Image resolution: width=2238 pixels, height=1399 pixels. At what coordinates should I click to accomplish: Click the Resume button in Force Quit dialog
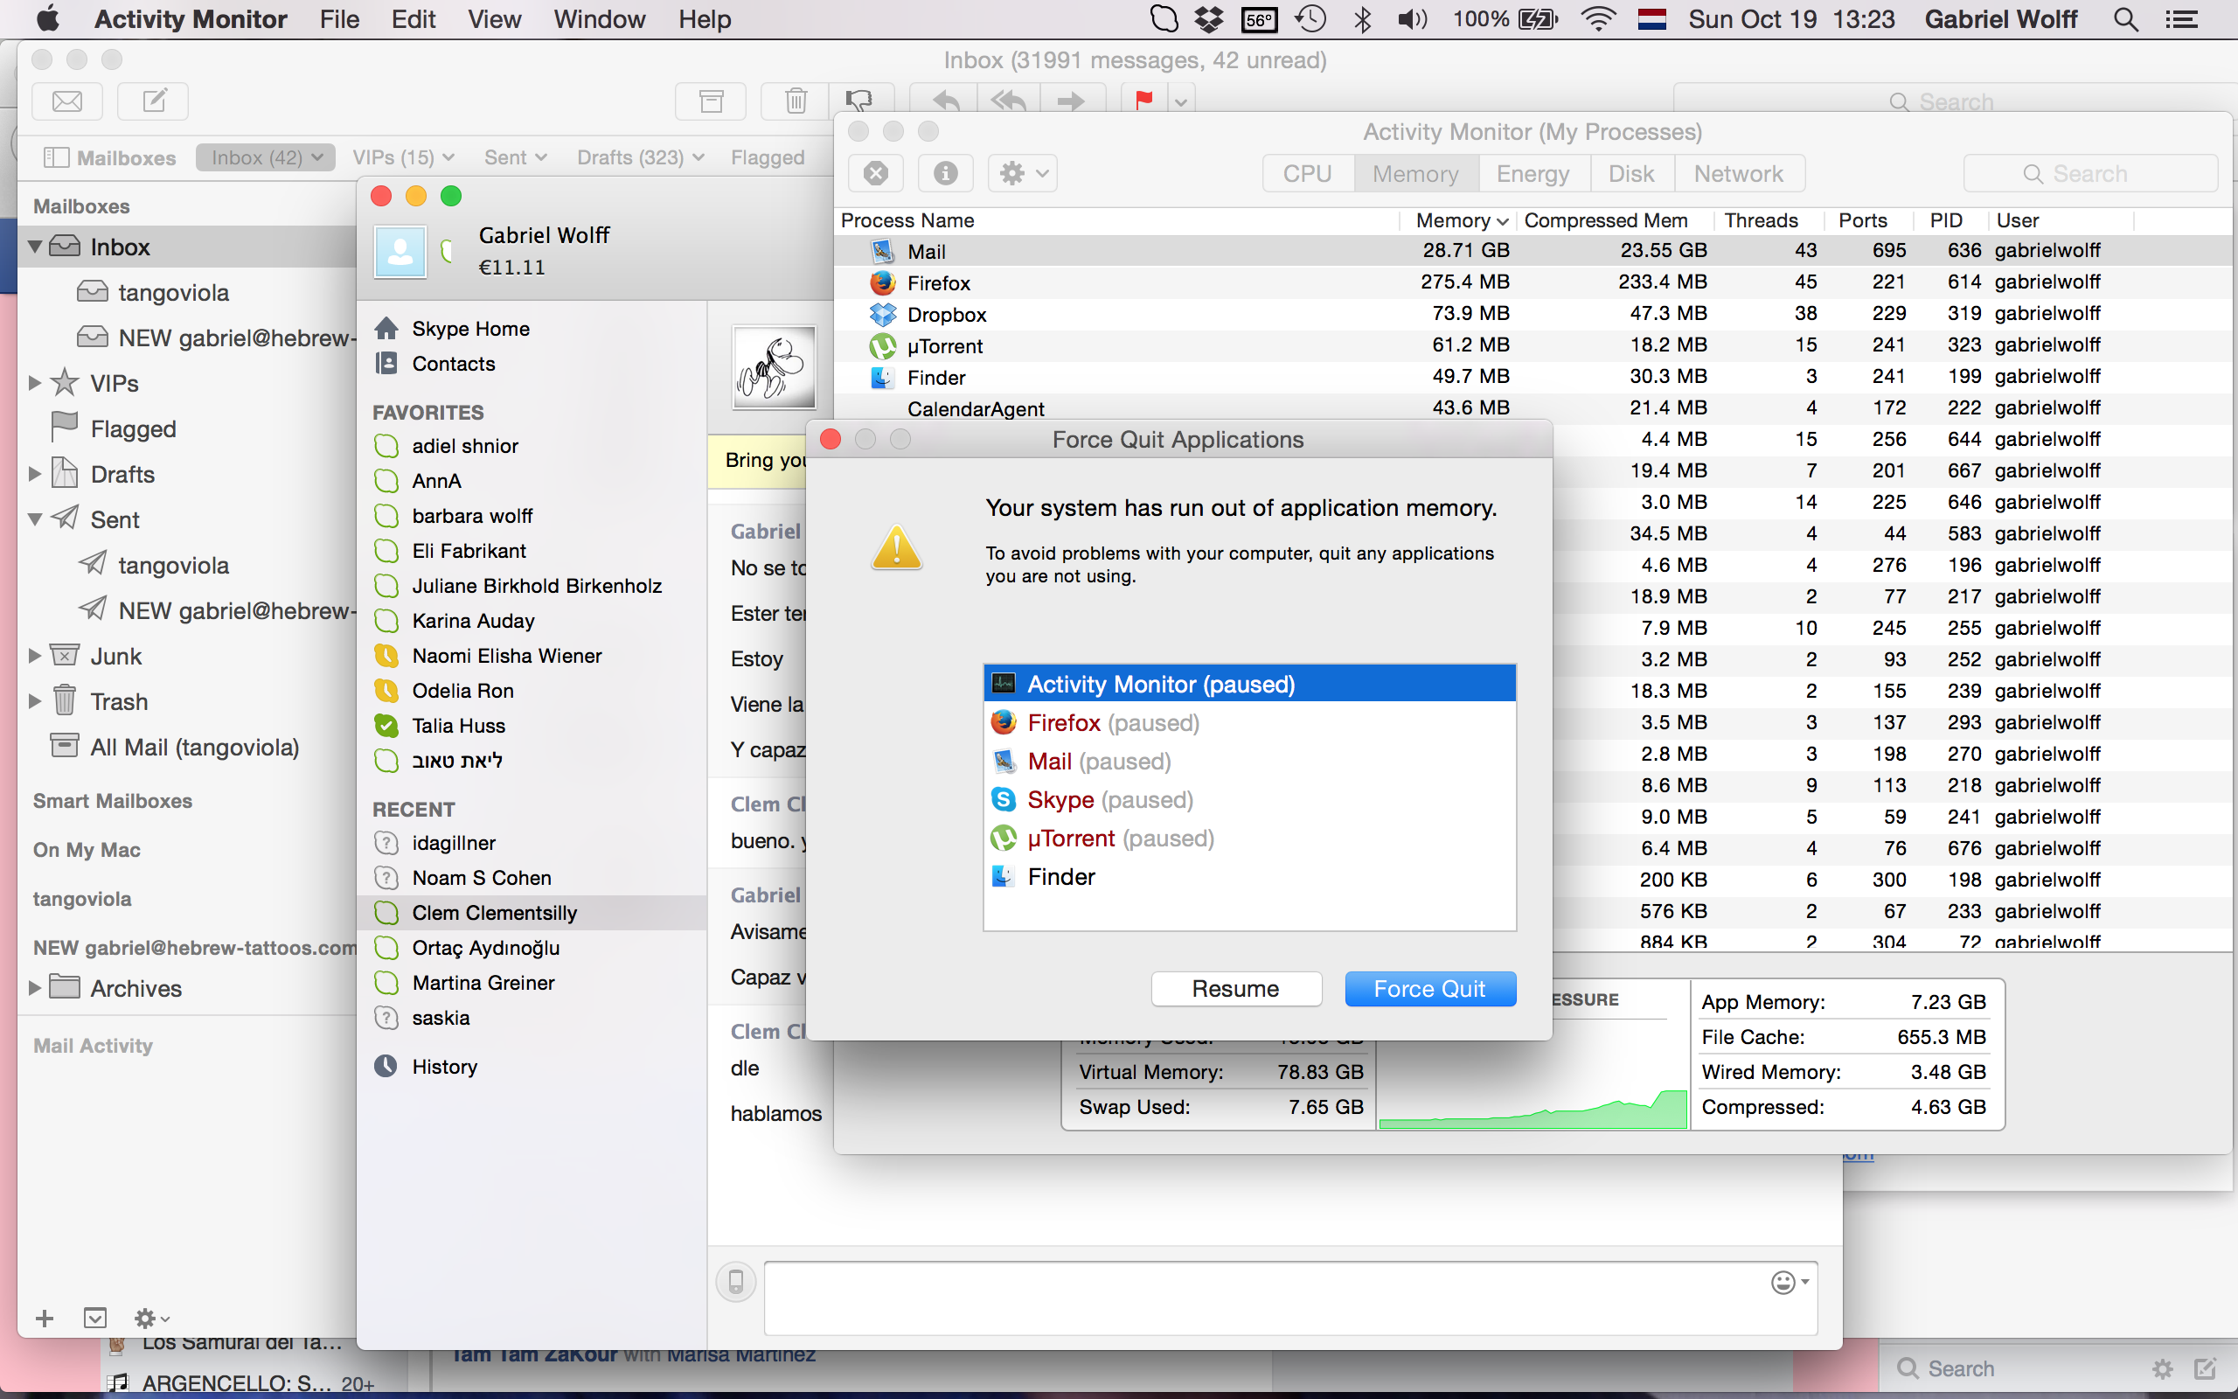coord(1235,988)
